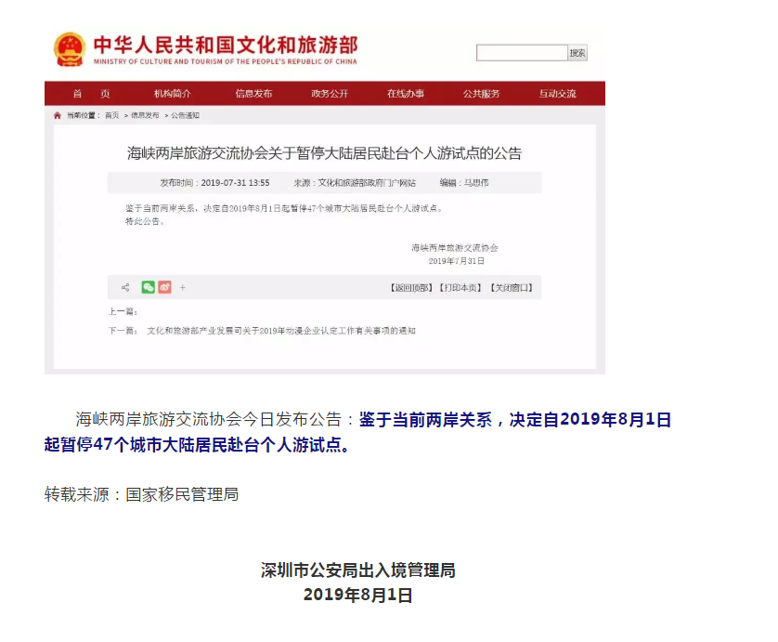Select the 公共服务 navigation item
Screen dimensions: 778x642
(481, 94)
